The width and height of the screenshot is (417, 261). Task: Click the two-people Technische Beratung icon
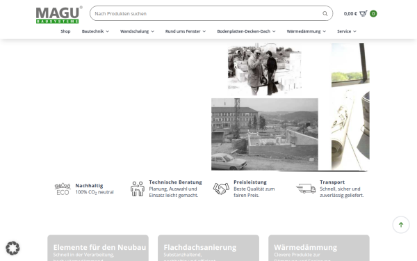coord(138,189)
